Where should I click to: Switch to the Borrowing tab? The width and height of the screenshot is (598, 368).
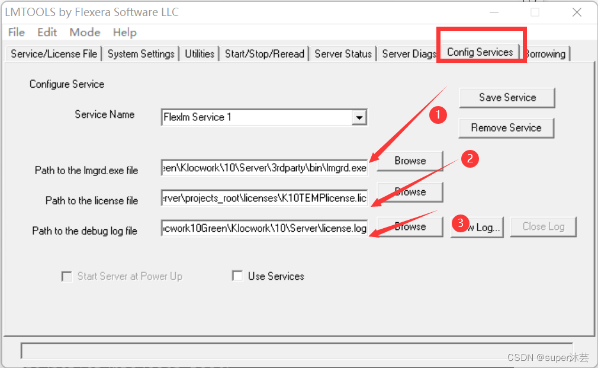coord(545,53)
